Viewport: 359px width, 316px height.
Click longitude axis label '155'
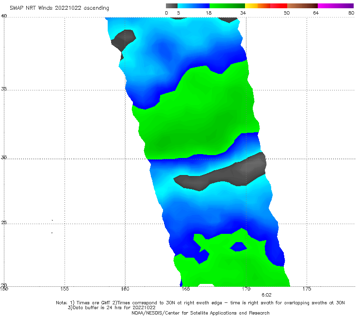click(x=65, y=289)
